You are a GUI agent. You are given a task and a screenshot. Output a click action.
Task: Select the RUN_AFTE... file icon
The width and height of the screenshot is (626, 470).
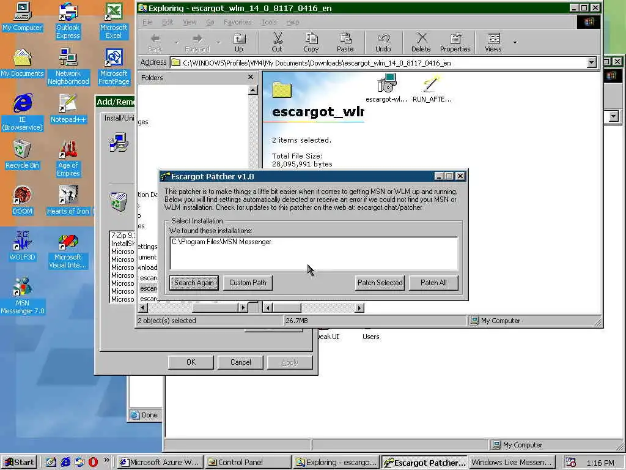click(x=432, y=88)
